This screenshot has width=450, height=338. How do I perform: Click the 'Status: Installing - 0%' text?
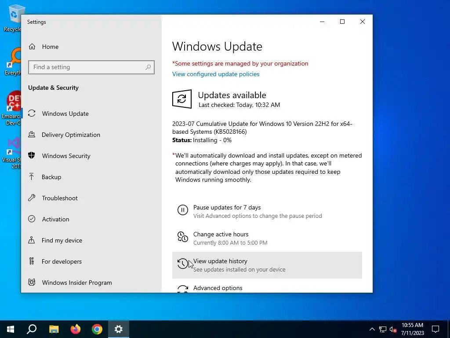pos(202,140)
